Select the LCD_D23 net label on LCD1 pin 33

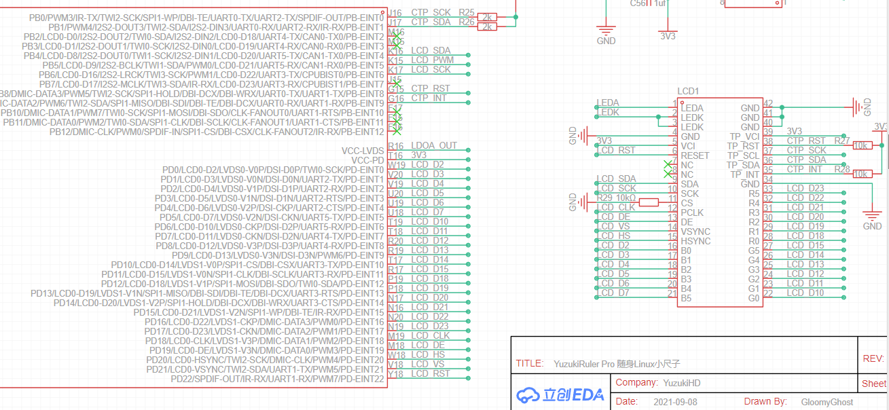(805, 188)
